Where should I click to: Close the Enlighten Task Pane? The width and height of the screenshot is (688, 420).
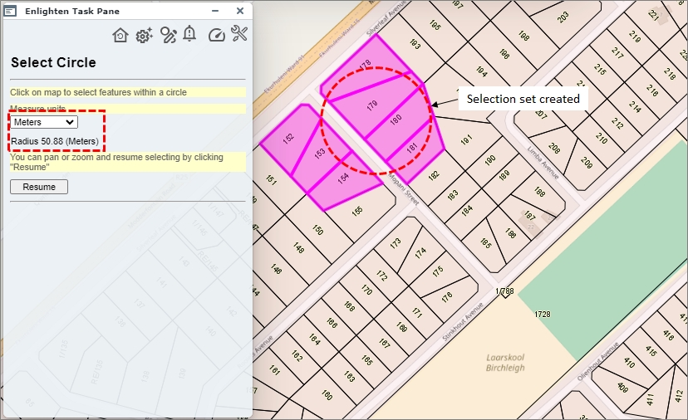click(x=240, y=11)
